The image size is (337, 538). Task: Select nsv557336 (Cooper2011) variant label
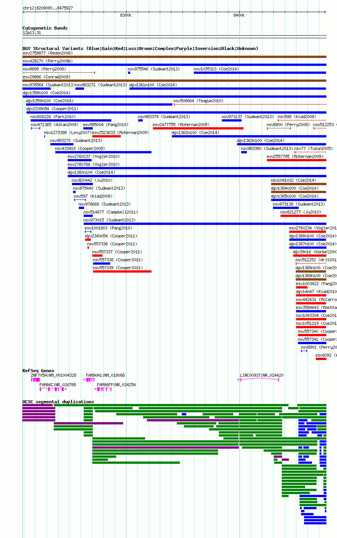(112, 244)
